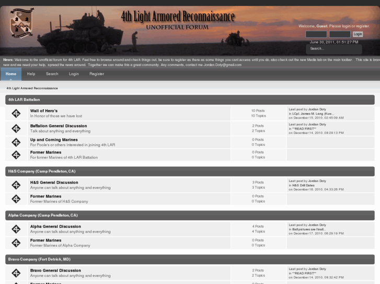Image resolution: width=380 pixels, height=284 pixels.
Task: Open Former Marines board under H&S Company
Action: pos(45,196)
